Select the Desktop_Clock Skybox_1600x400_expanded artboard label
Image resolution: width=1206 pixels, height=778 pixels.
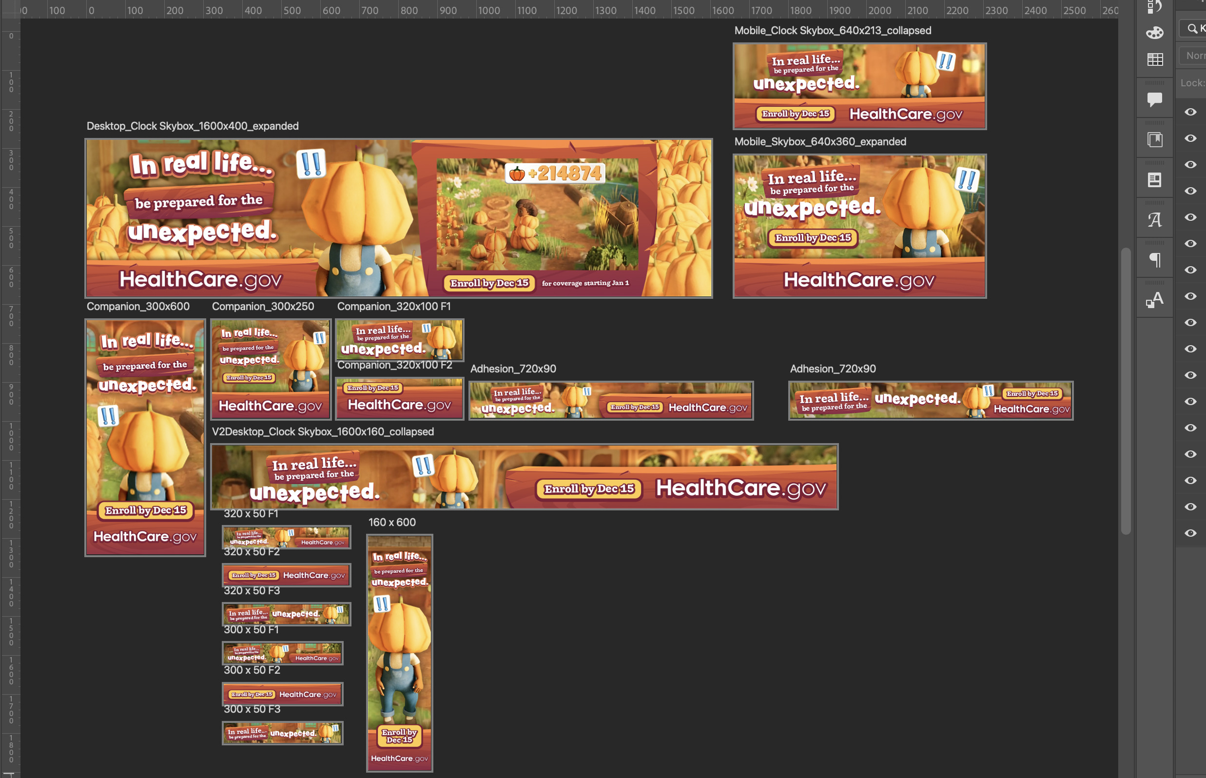[x=192, y=126]
